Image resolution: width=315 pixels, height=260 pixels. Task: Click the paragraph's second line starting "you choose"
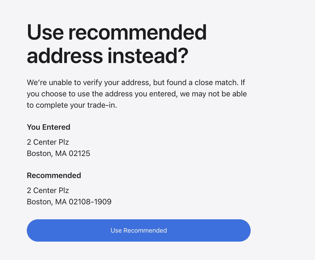[x=137, y=94]
